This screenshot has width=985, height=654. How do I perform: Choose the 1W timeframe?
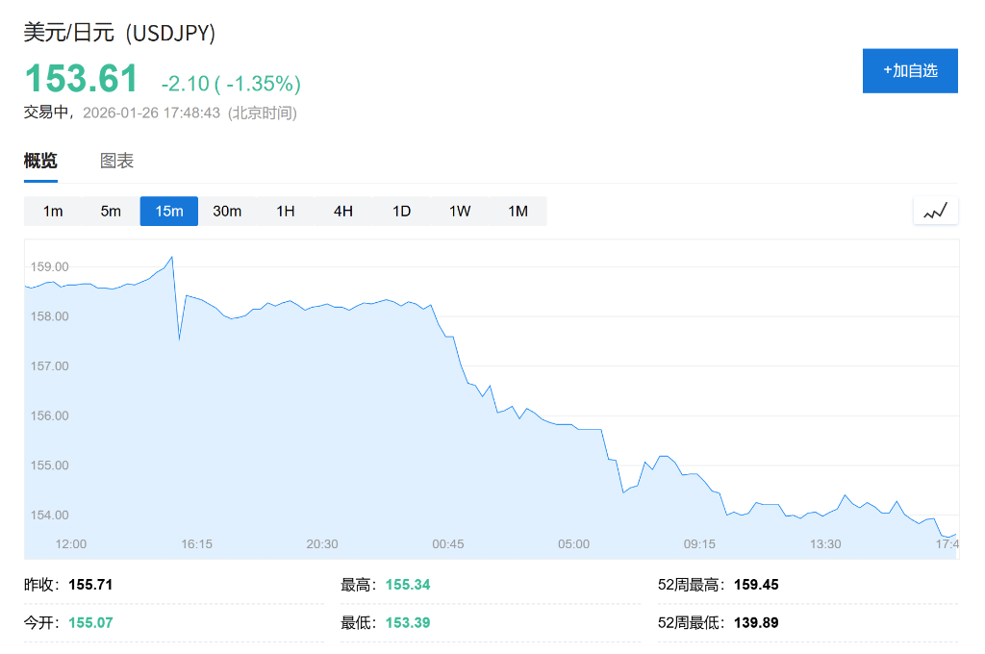pos(460,211)
